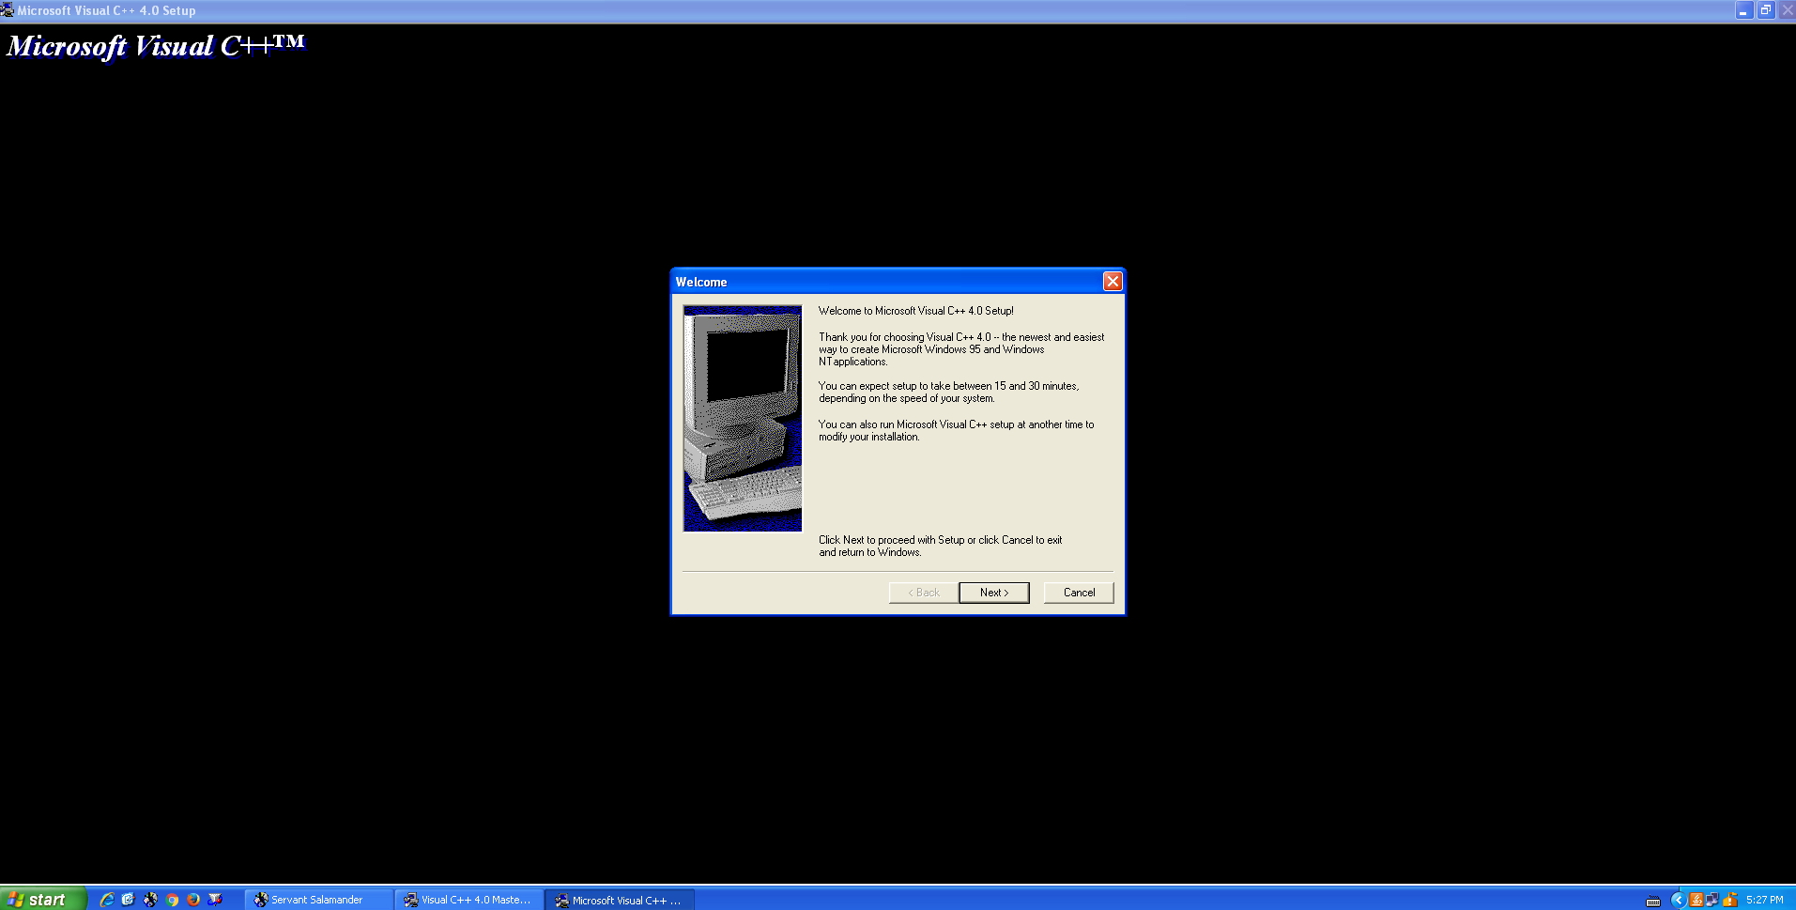Click the second Quick Launch icon with the blue 'e'

pyautogui.click(x=129, y=900)
